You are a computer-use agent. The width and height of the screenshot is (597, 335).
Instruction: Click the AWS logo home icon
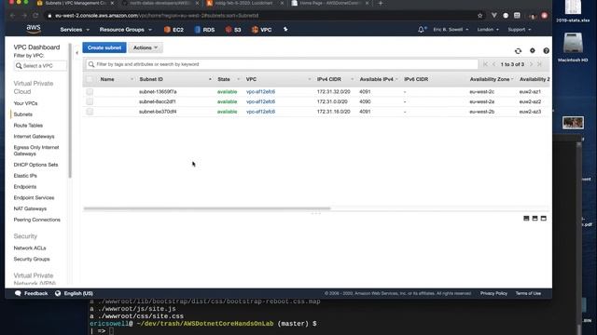click(34, 29)
